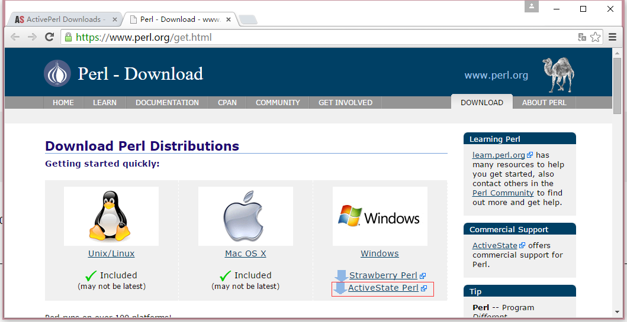Click the Download Perl Distributions heading

[142, 146]
